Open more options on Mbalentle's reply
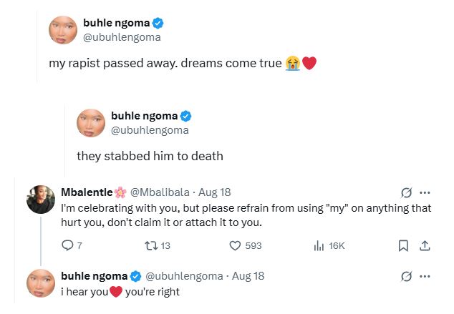This screenshot has width=454, height=314. (425, 192)
